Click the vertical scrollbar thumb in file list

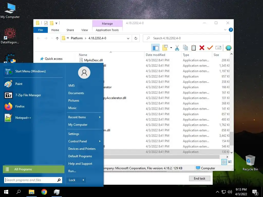click(x=231, y=138)
